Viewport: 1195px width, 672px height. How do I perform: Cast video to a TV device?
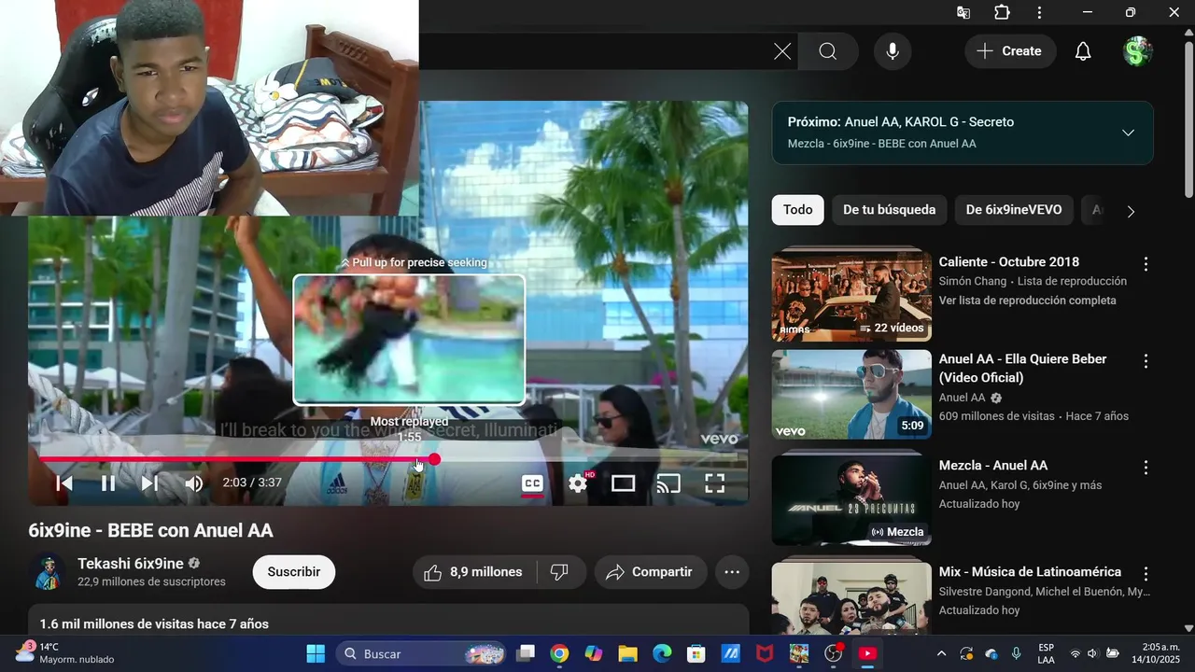668,483
